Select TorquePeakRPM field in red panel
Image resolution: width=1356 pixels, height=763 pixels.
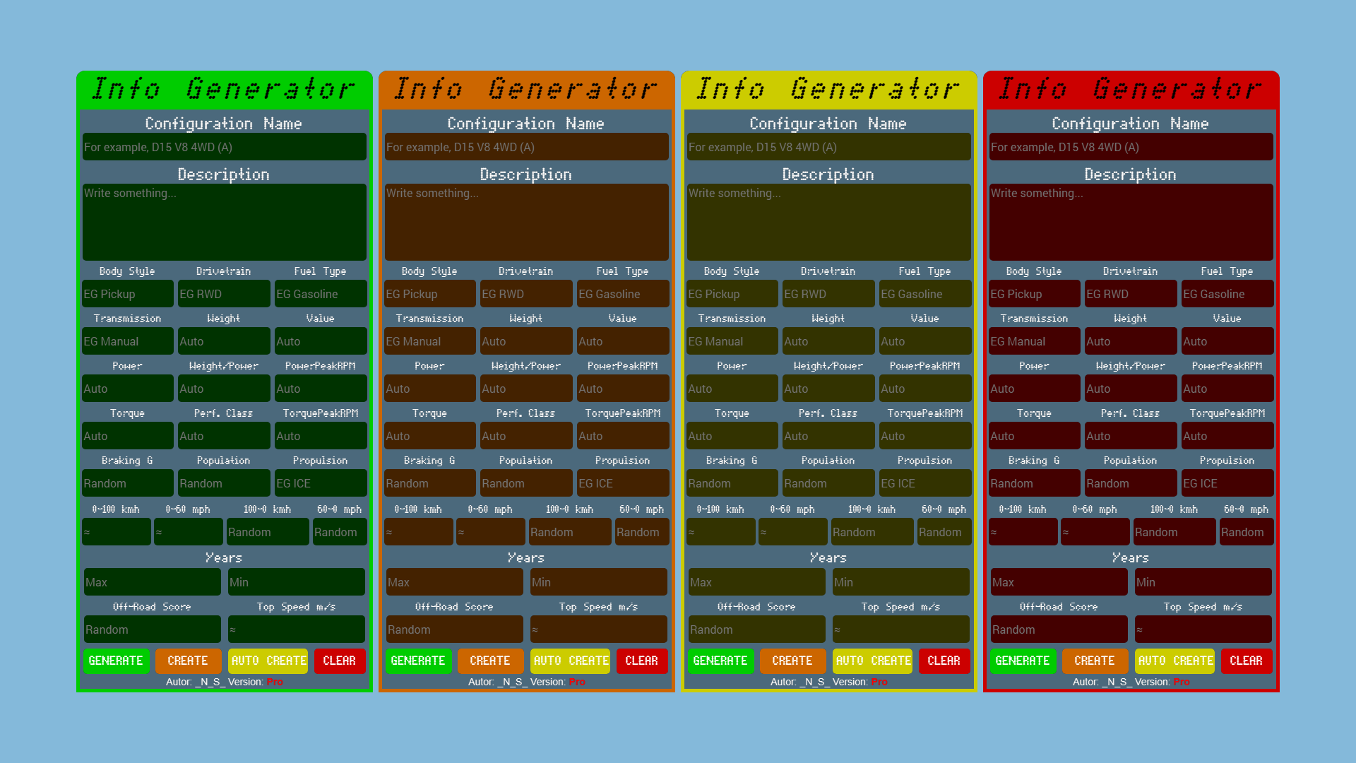[x=1227, y=436]
